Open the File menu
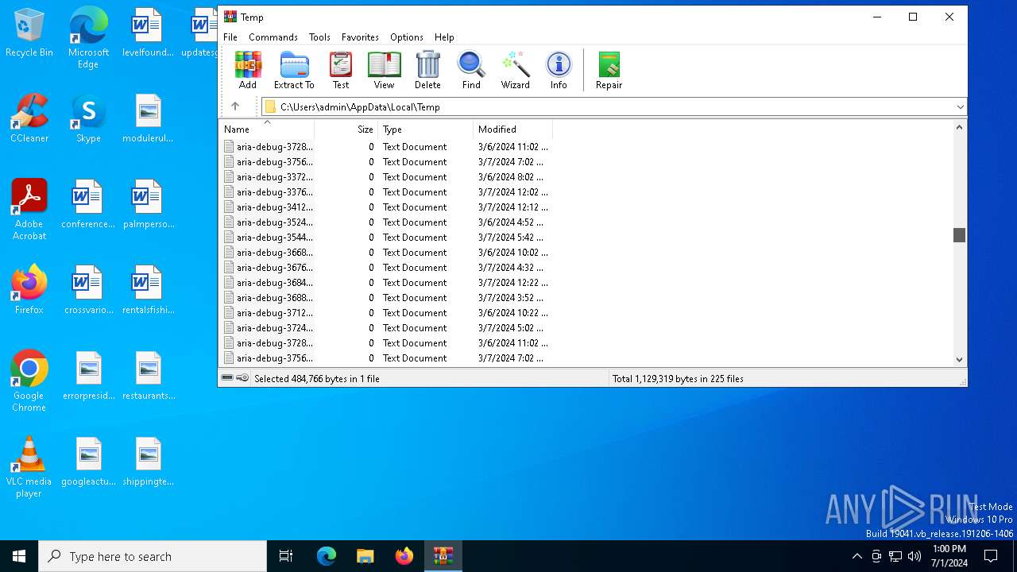 (x=230, y=37)
